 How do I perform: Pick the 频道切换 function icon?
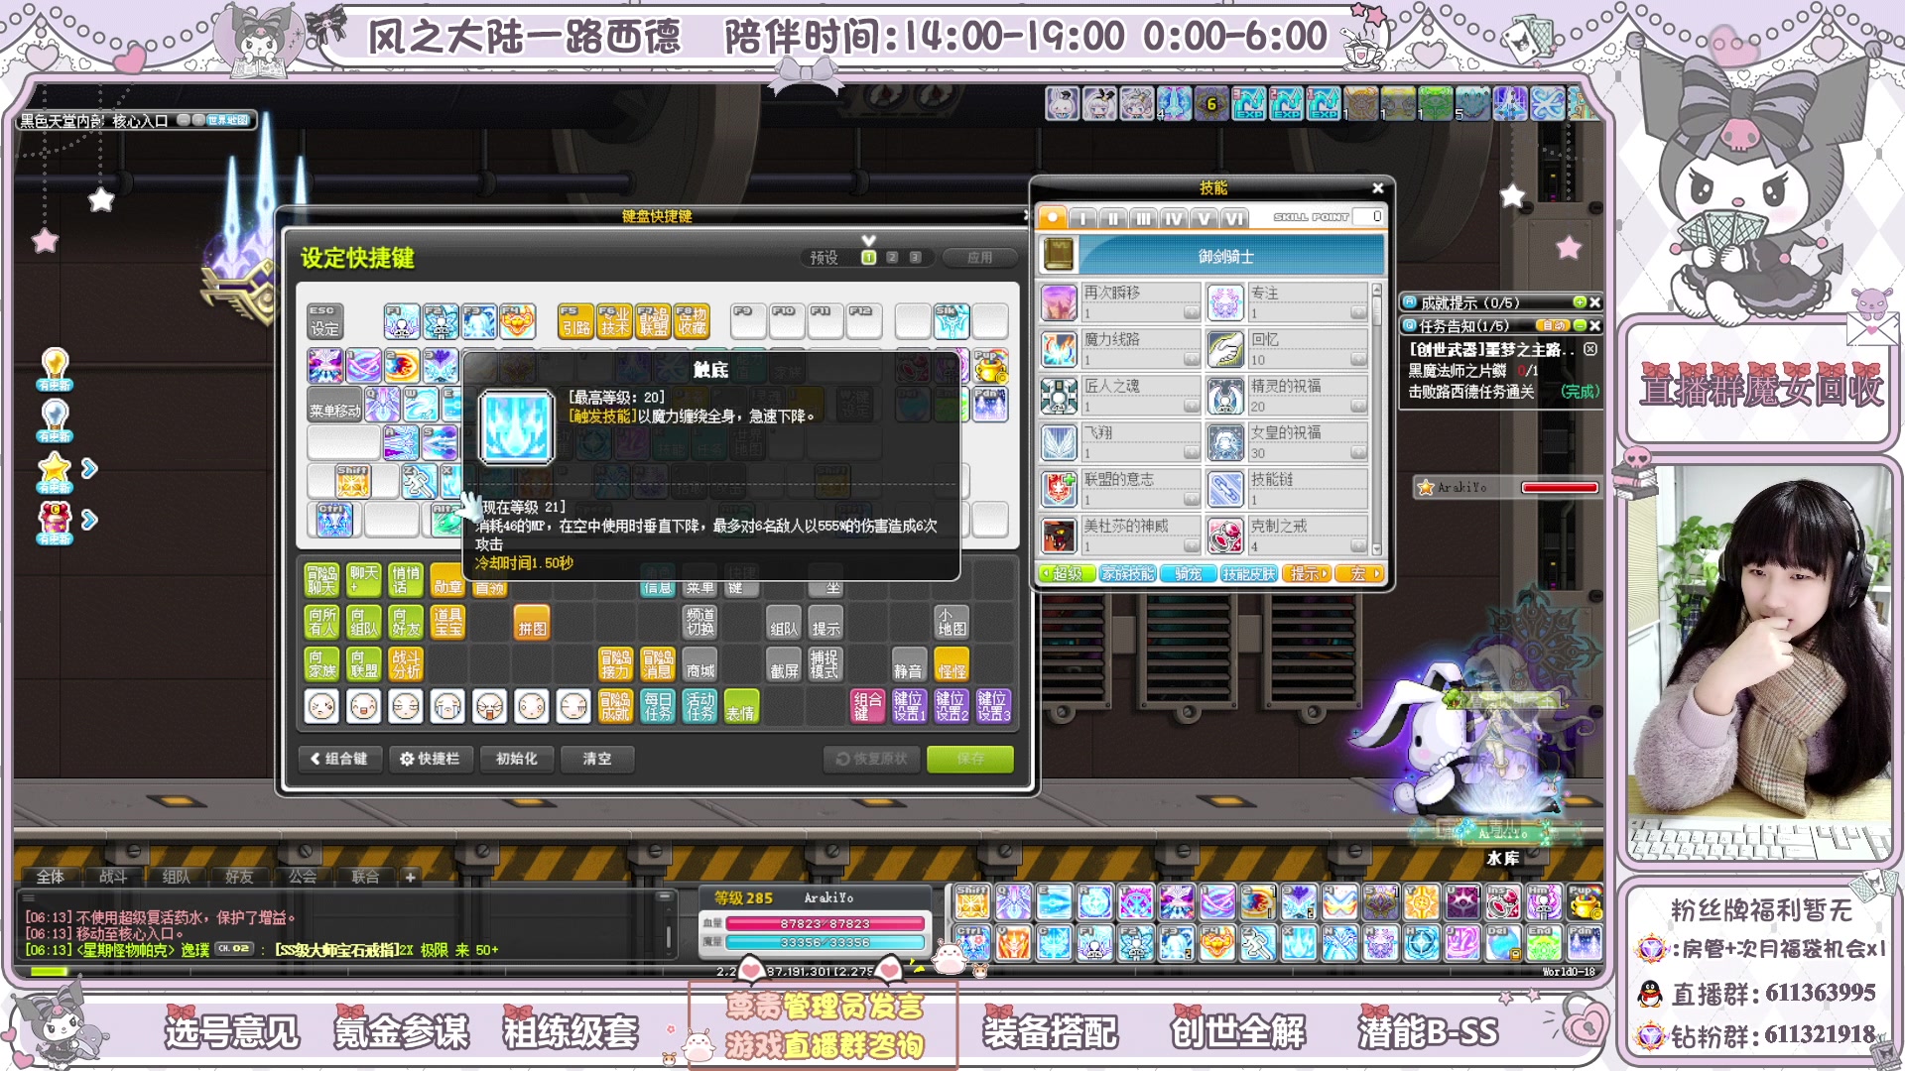(699, 623)
